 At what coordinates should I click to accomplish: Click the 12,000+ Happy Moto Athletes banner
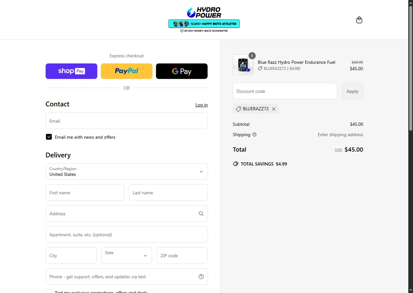coord(204,24)
